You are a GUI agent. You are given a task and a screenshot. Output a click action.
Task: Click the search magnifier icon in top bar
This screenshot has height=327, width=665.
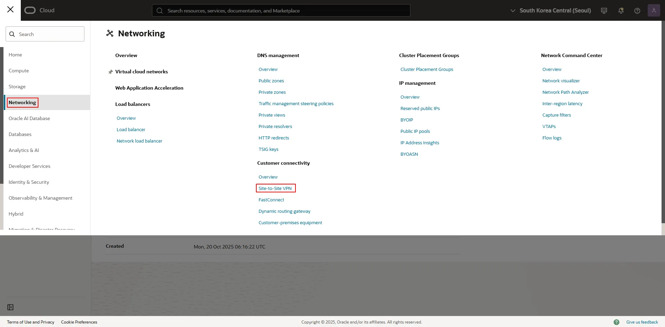(x=160, y=11)
